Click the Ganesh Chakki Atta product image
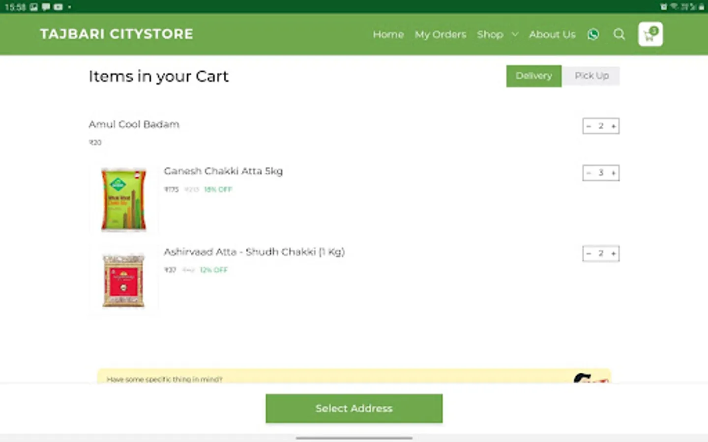Image resolution: width=708 pixels, height=442 pixels. 123,199
